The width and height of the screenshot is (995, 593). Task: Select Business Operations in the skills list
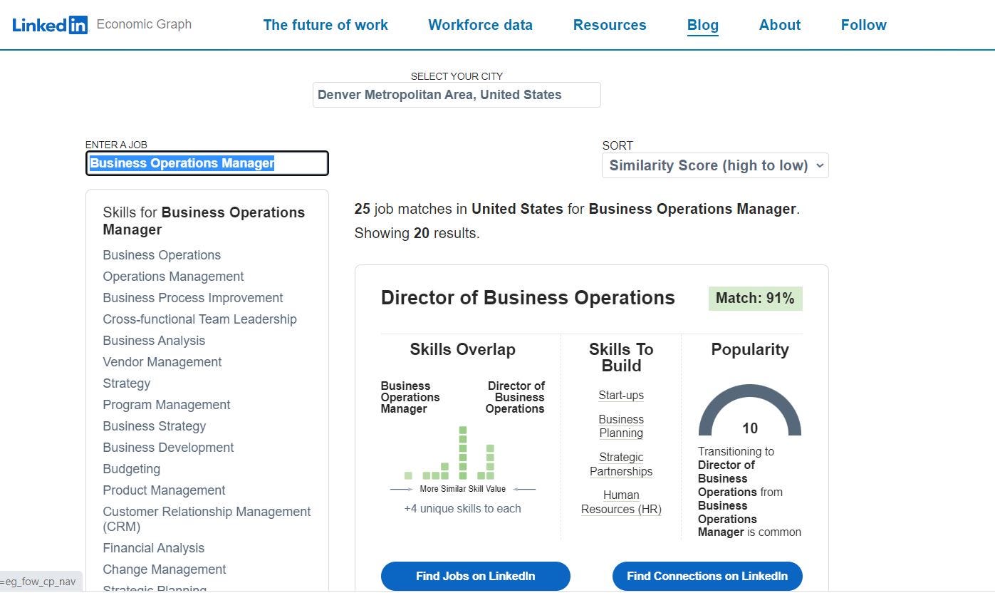coord(162,255)
